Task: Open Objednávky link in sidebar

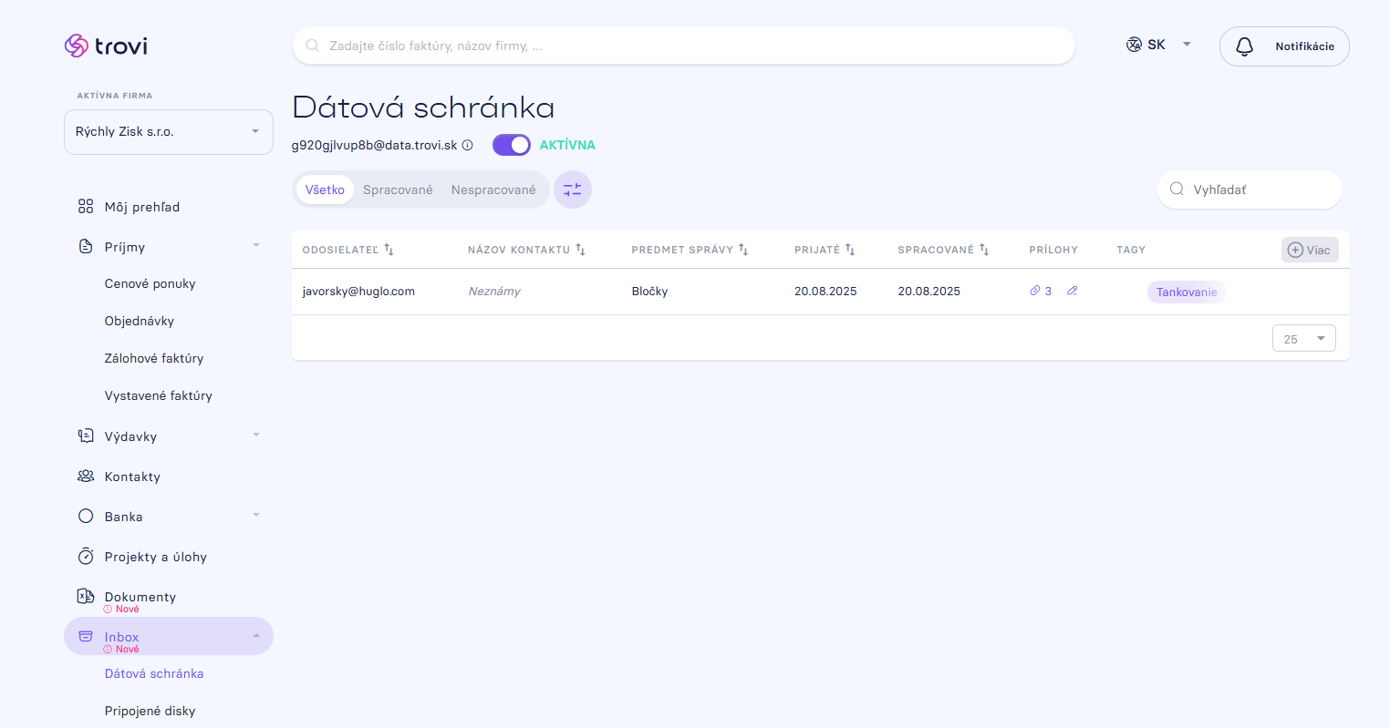Action: pyautogui.click(x=140, y=322)
